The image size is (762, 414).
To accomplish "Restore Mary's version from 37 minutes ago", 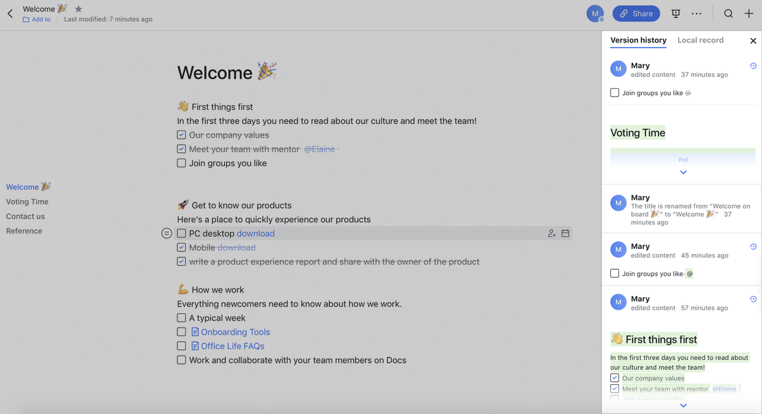I will pyautogui.click(x=753, y=66).
